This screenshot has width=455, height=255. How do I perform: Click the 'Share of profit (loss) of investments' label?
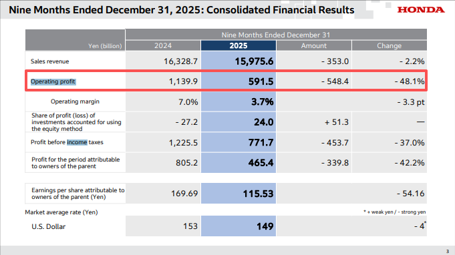76,122
